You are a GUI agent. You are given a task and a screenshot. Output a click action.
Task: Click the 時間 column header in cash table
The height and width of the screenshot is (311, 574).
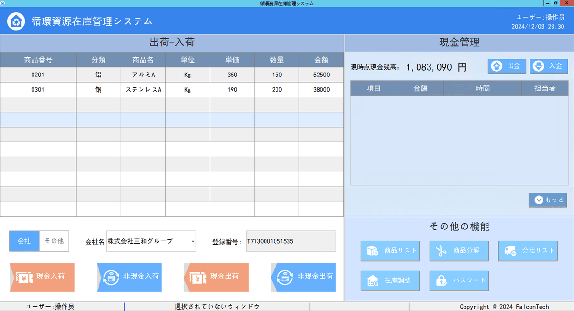pyautogui.click(x=482, y=88)
